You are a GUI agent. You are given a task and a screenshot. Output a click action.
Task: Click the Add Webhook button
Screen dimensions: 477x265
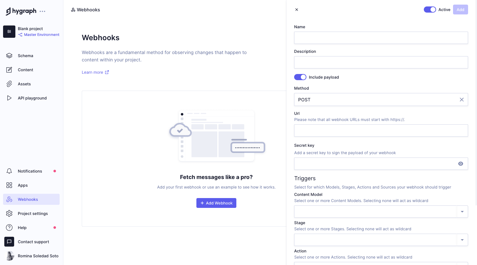[x=216, y=203]
